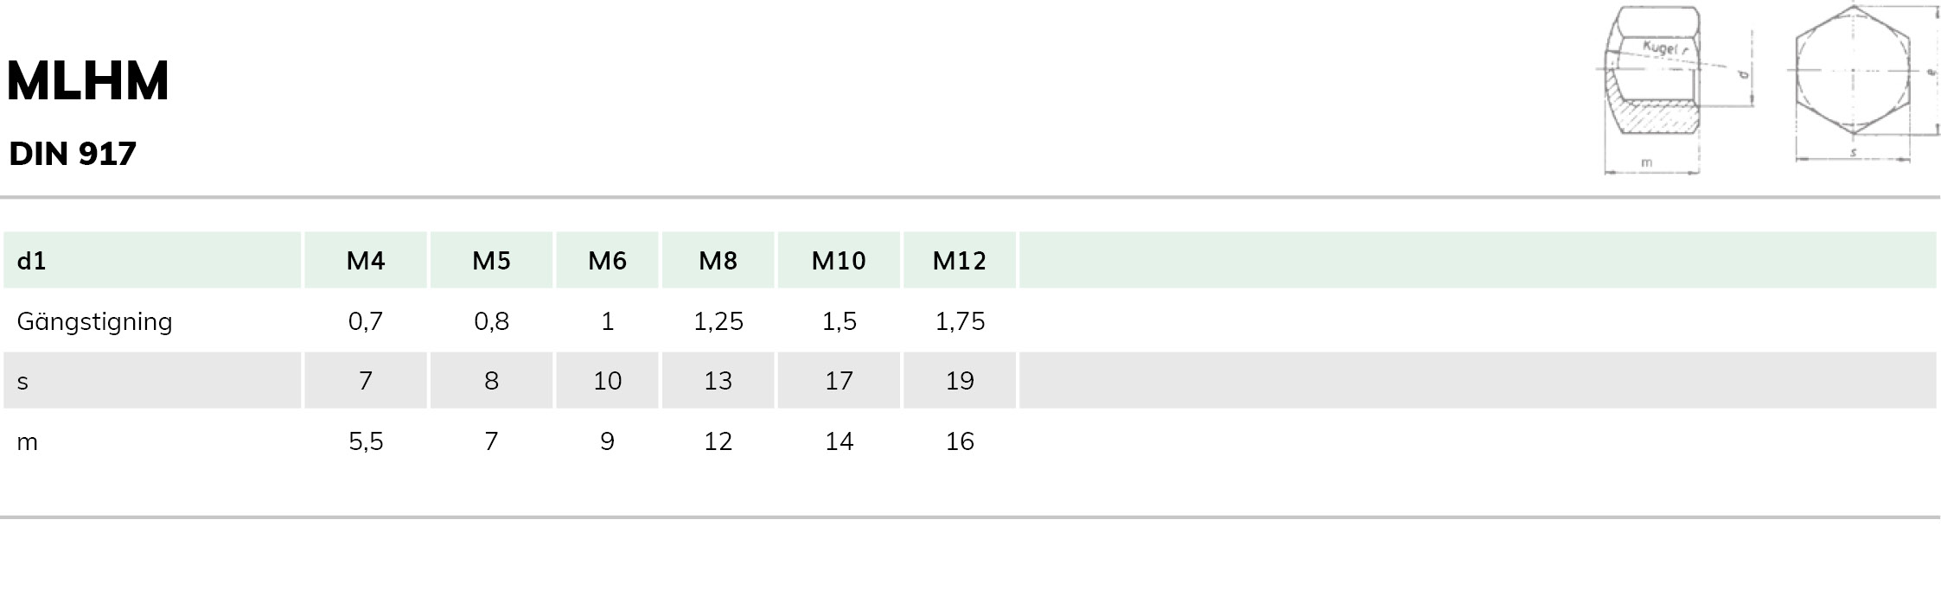The width and height of the screenshot is (1941, 596).
Task: Click the MLHM product title
Action: 87,81
